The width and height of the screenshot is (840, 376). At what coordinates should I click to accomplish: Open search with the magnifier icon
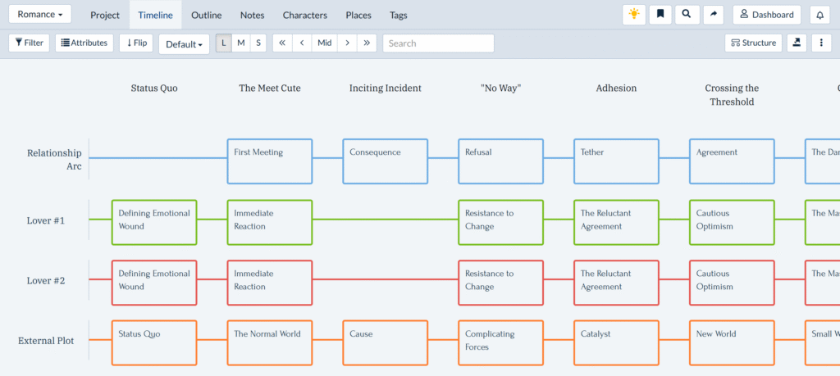pyautogui.click(x=687, y=15)
